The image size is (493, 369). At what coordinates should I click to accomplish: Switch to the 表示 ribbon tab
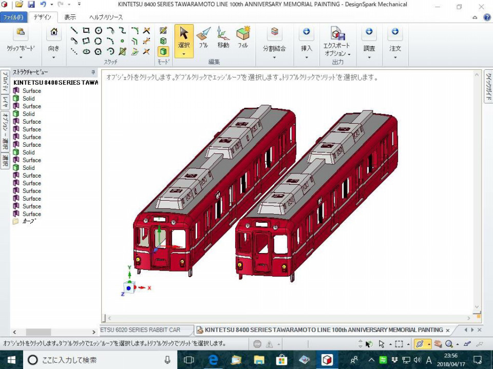point(70,17)
